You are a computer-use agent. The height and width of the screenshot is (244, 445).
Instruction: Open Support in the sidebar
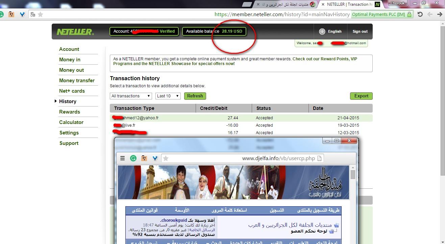pyautogui.click(x=69, y=143)
